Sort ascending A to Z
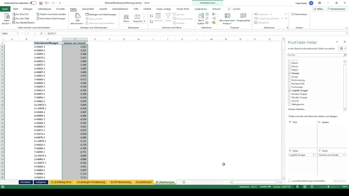 click(152, 16)
